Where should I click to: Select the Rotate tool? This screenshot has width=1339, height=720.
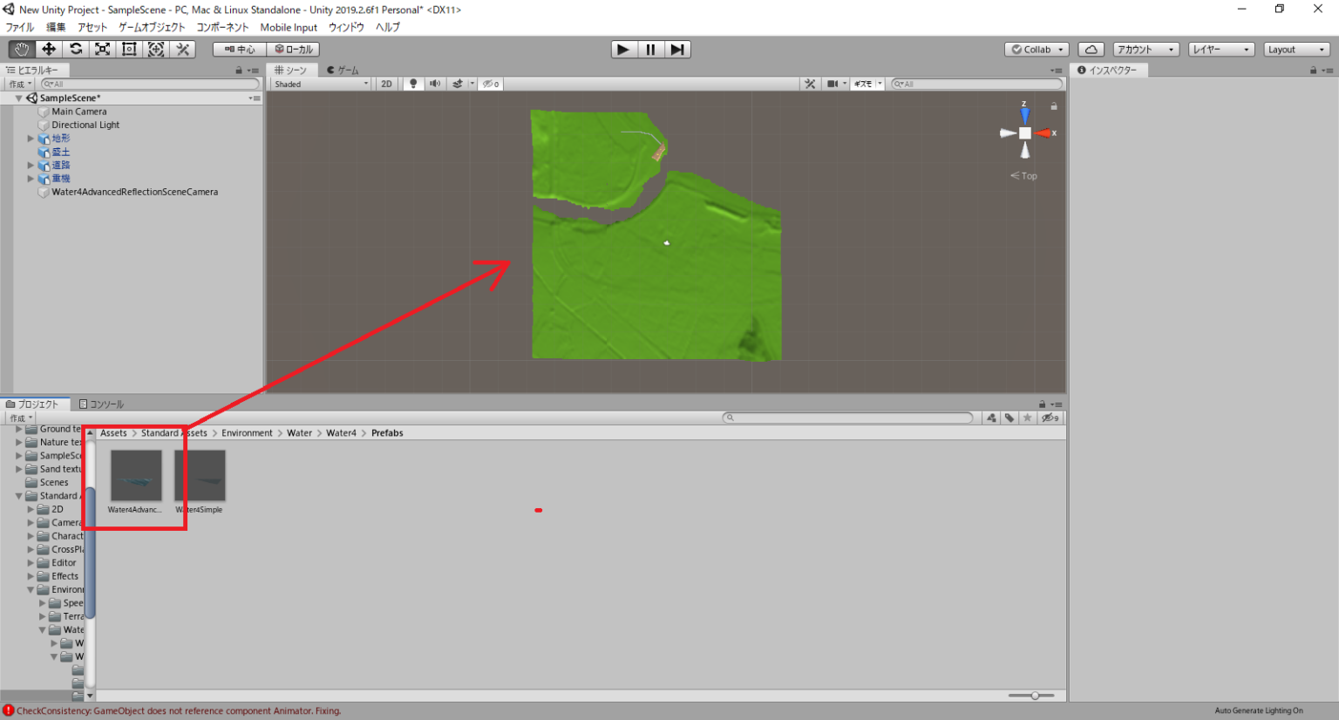pyautogui.click(x=75, y=49)
